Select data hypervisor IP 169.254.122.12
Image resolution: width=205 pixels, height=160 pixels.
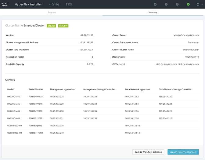click(x=132, y=133)
